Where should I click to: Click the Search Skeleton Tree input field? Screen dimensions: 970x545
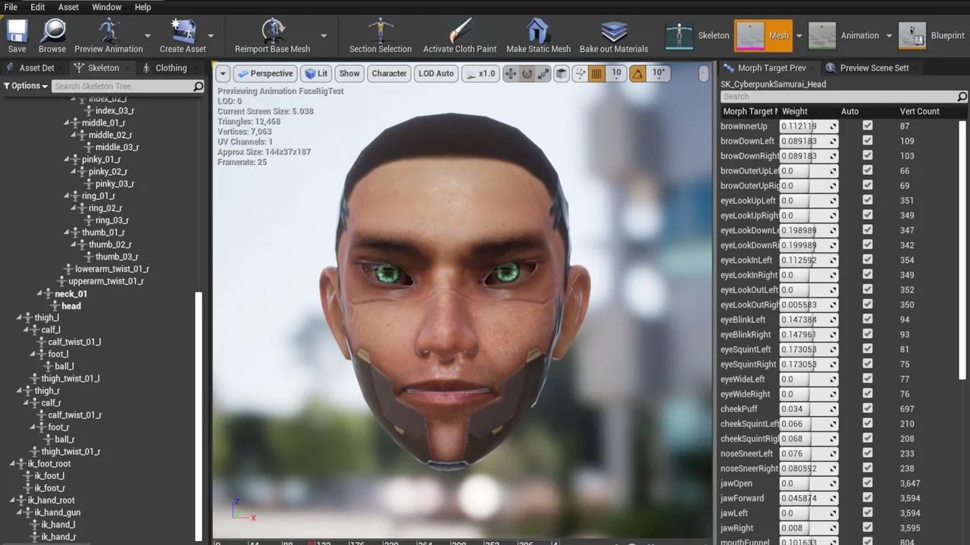point(121,86)
